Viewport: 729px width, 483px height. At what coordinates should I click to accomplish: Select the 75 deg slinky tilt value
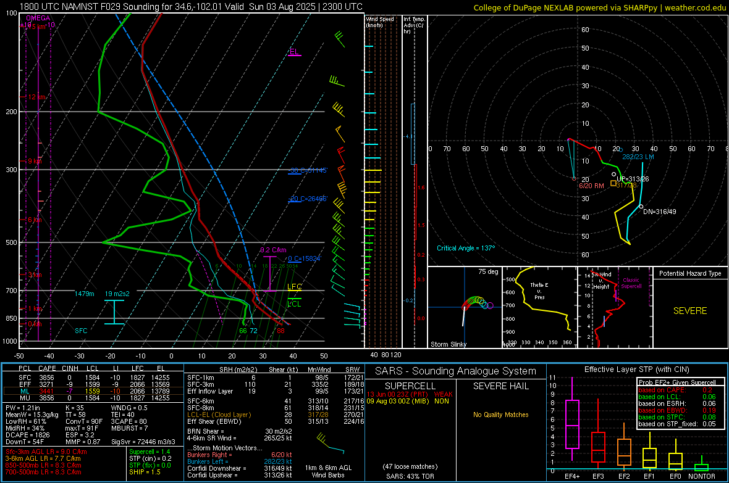[488, 271]
